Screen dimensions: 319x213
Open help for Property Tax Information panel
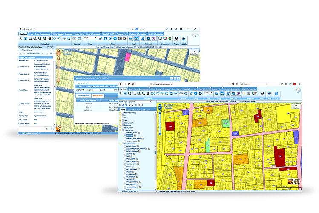click(48, 47)
